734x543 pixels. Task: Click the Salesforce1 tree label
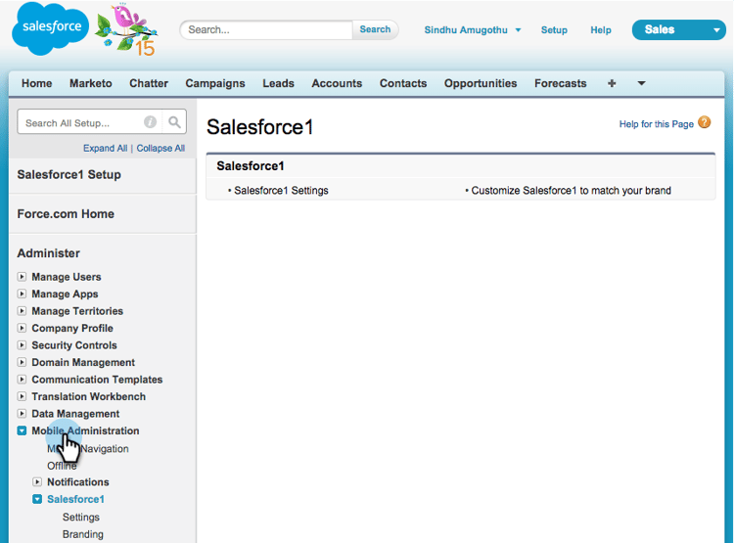click(x=75, y=499)
